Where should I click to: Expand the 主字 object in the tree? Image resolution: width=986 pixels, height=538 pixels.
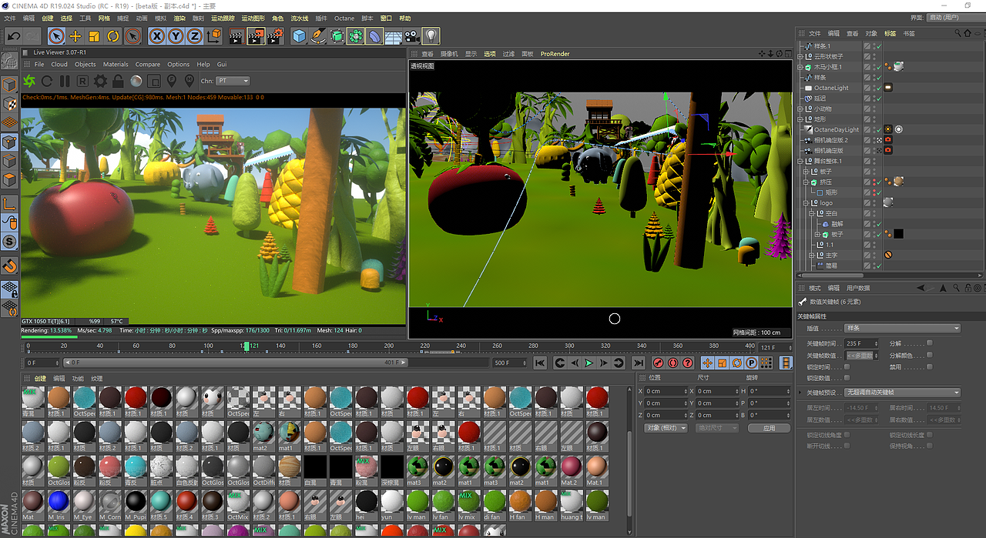point(811,255)
